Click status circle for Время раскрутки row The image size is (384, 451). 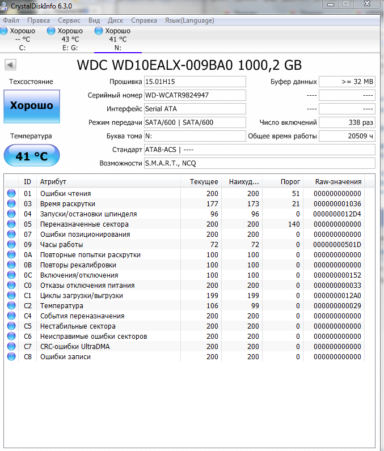point(11,203)
